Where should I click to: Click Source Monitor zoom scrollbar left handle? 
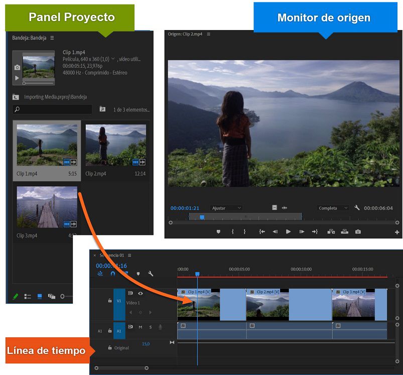pos(171,222)
